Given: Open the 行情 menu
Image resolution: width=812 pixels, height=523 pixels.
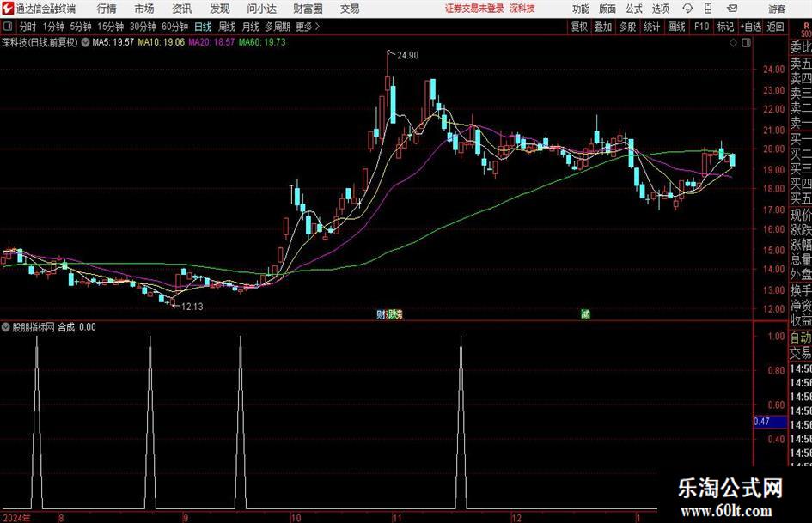Looking at the screenshot, I should tap(107, 9).
